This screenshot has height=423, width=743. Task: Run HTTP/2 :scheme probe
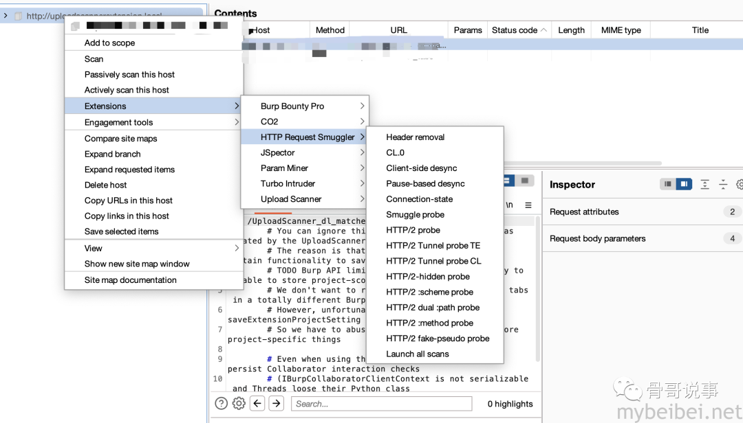[x=435, y=292]
